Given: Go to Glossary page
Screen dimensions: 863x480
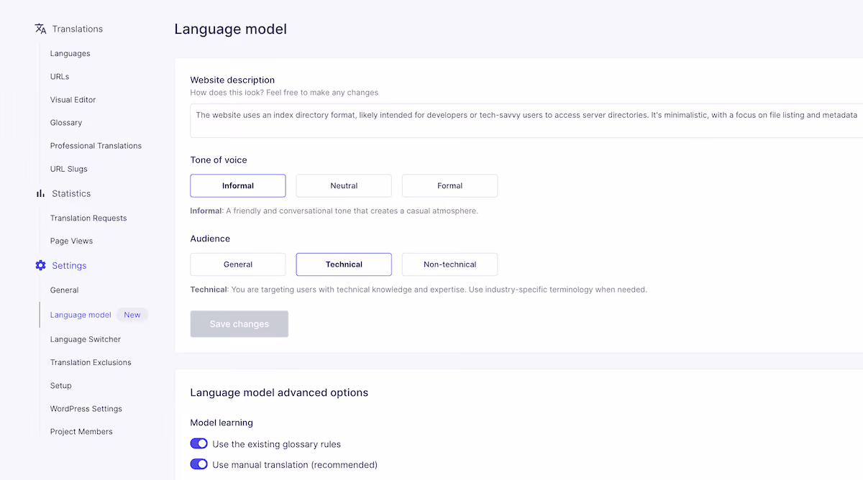Looking at the screenshot, I should pos(66,123).
